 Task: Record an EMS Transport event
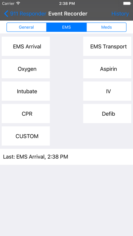107,46
